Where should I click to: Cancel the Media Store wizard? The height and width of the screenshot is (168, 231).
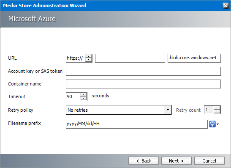point(209,161)
